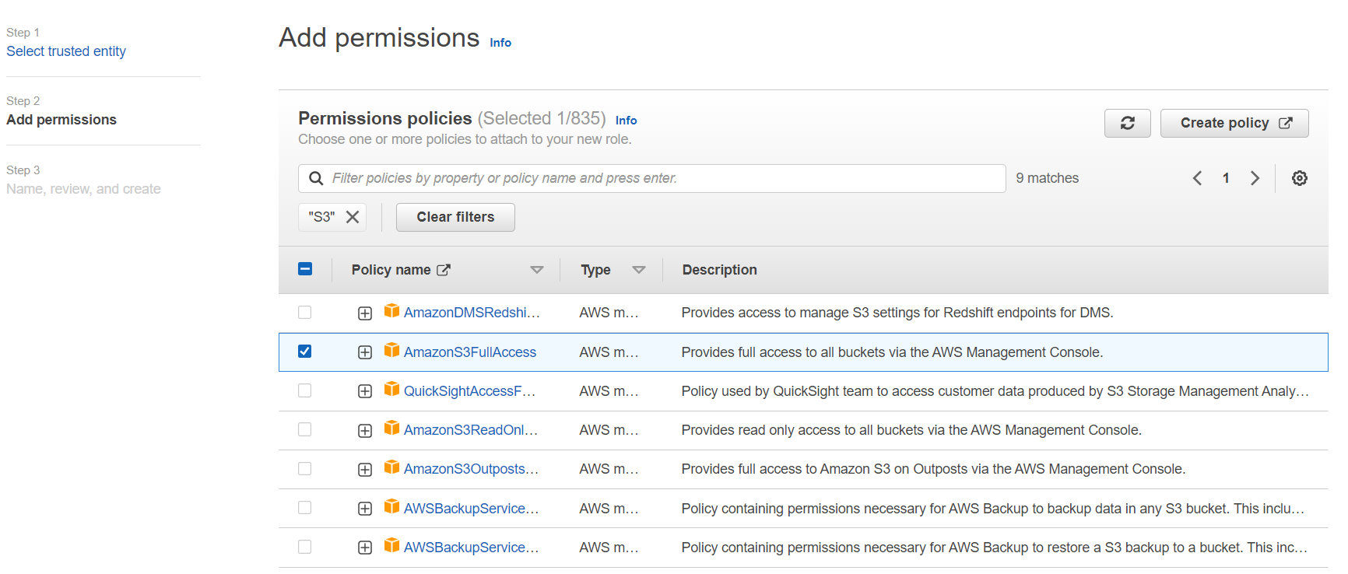
Task: Check the AWS Backup 'restore' policy checkbox
Action: click(x=305, y=547)
